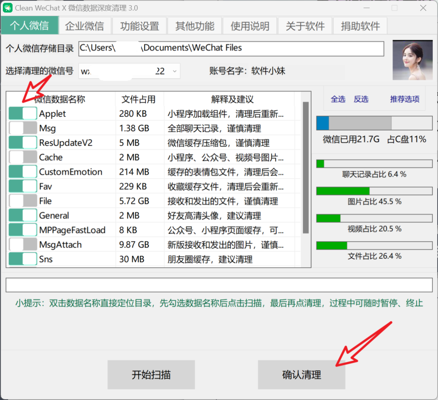Enable the MsgAttach switch
The height and width of the screenshot is (400, 438).
[23, 244]
